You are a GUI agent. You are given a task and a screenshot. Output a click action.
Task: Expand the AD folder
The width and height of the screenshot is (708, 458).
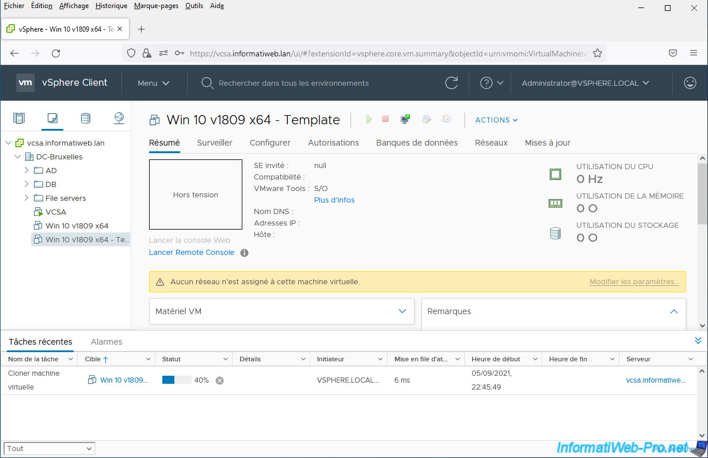pos(26,170)
